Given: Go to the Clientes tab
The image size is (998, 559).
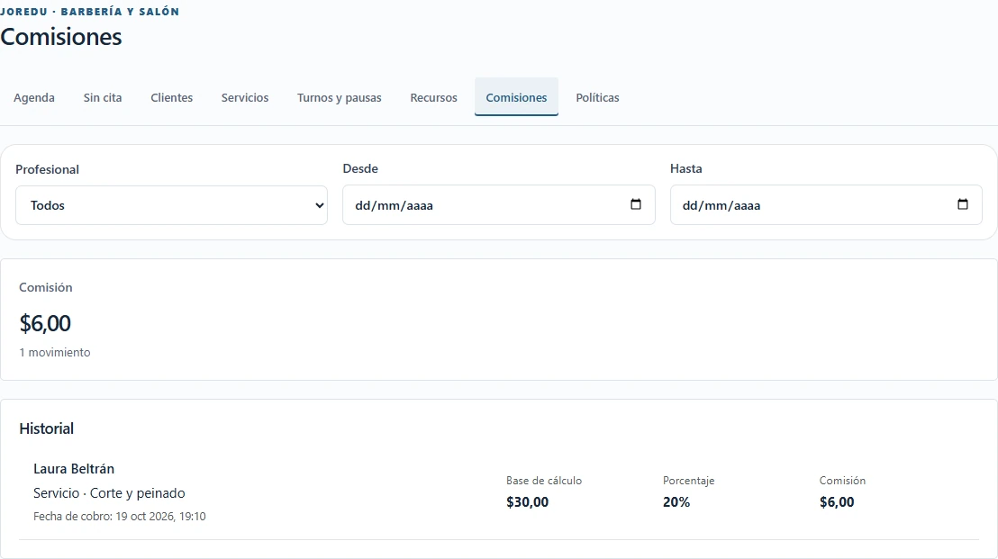Looking at the screenshot, I should (171, 97).
